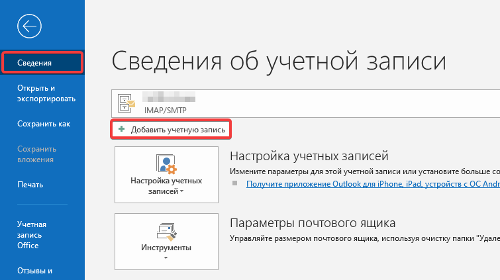Click the Сведения об учетной записи page title
This screenshot has width=500, height=280.
(x=278, y=60)
